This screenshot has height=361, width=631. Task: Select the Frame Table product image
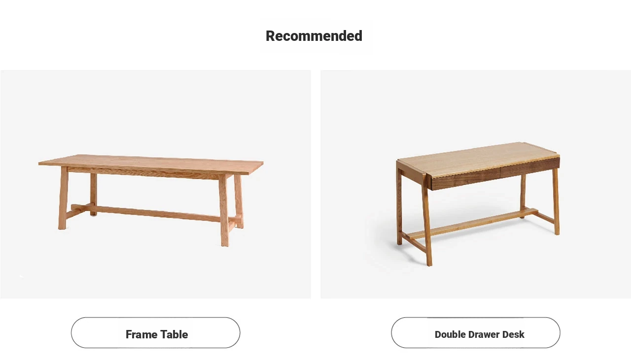[155, 184]
